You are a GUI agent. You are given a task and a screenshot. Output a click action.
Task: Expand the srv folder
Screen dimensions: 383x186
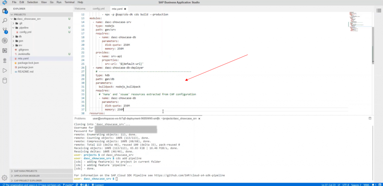click(x=41, y=45)
